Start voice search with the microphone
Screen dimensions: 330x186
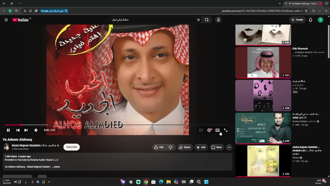[x=218, y=20]
